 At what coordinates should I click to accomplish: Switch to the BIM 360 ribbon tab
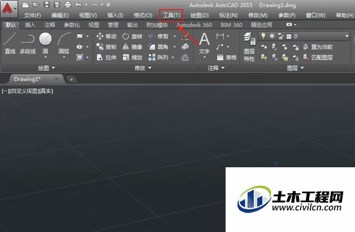(x=231, y=25)
